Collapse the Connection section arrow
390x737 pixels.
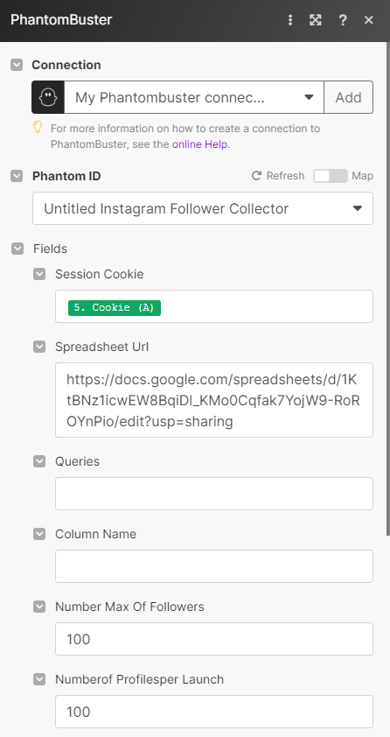point(17,65)
